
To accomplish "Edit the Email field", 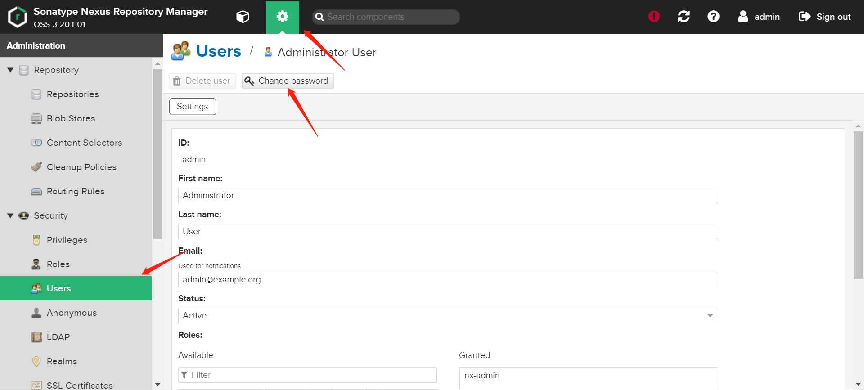I will [448, 280].
